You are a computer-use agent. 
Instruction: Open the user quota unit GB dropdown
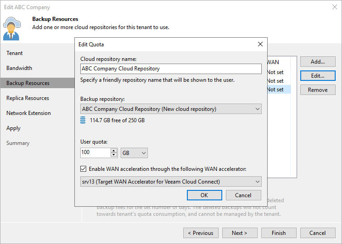pyautogui.click(x=134, y=153)
